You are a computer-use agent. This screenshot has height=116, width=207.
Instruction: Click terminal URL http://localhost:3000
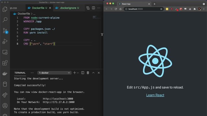click(x=58, y=99)
